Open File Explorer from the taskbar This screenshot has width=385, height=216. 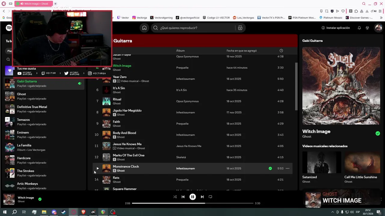click(44, 212)
